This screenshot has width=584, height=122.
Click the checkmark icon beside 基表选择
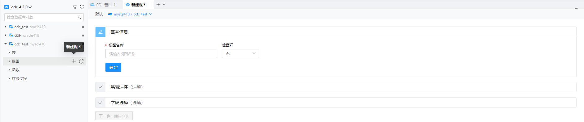coord(100,87)
